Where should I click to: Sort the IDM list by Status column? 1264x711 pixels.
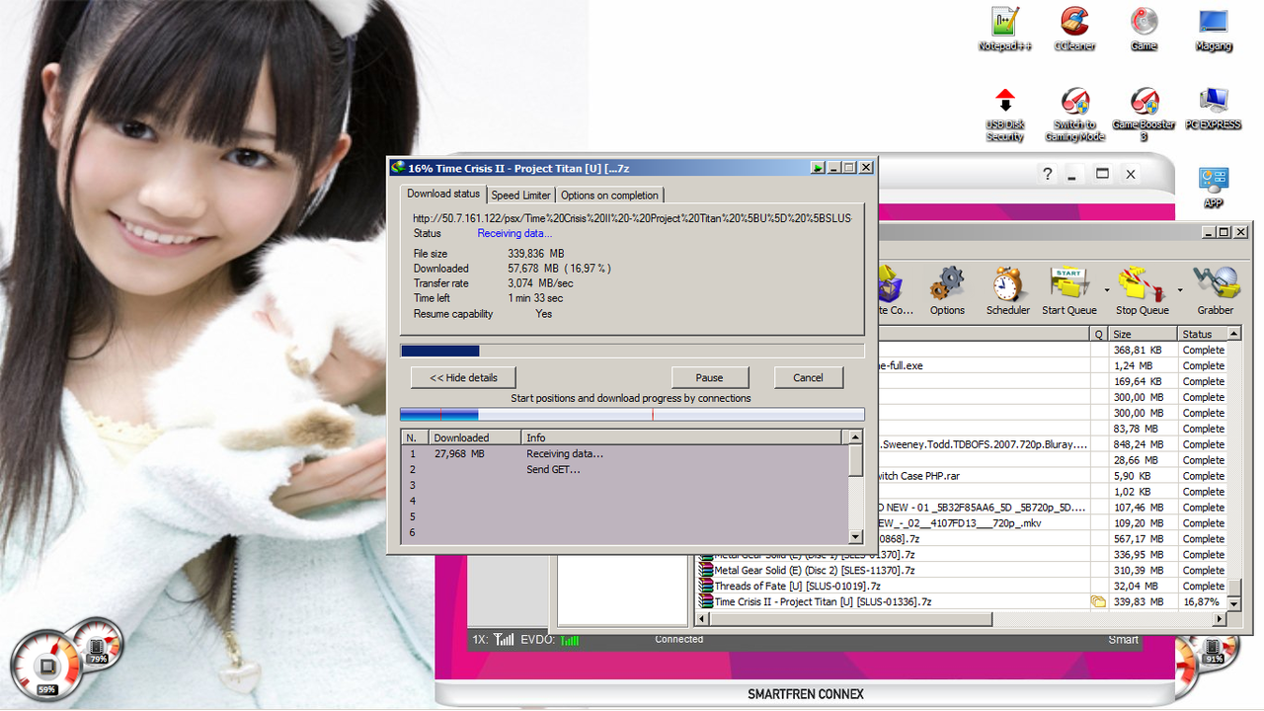tap(1203, 334)
